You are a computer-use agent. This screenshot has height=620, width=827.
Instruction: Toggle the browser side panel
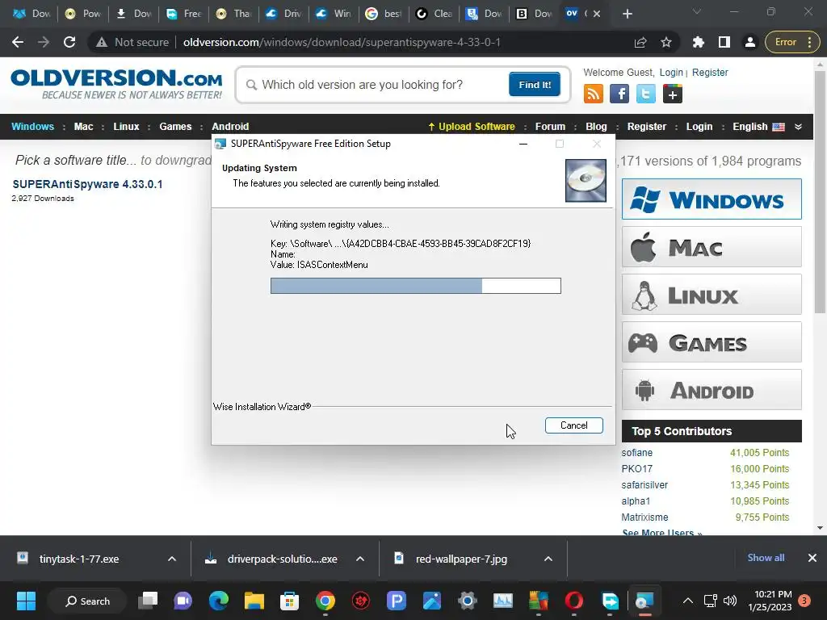tap(724, 42)
